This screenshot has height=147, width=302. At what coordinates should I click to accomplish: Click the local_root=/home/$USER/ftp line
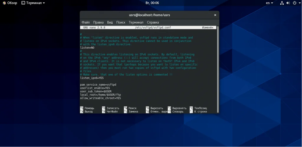coord(100,95)
